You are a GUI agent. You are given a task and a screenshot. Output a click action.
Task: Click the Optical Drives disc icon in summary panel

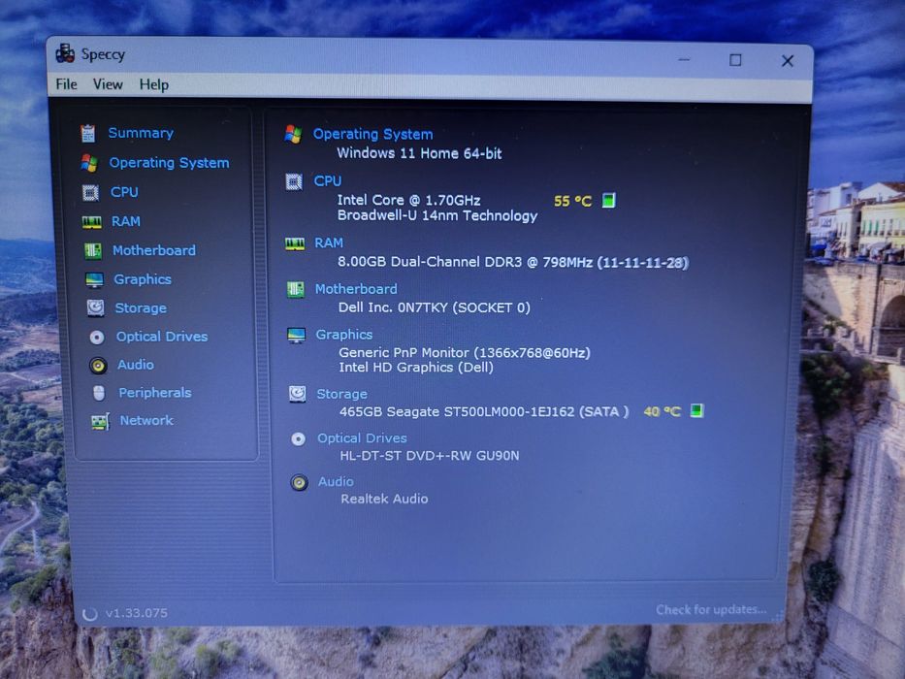pos(299,439)
